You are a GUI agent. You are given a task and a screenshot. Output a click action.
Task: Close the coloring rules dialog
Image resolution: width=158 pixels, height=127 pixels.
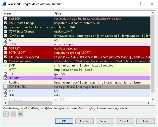(152, 4)
